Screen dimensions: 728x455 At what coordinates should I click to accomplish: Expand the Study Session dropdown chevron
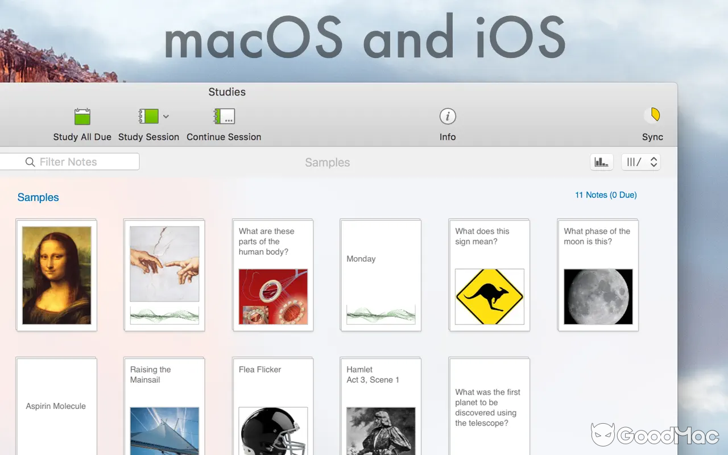tap(167, 116)
